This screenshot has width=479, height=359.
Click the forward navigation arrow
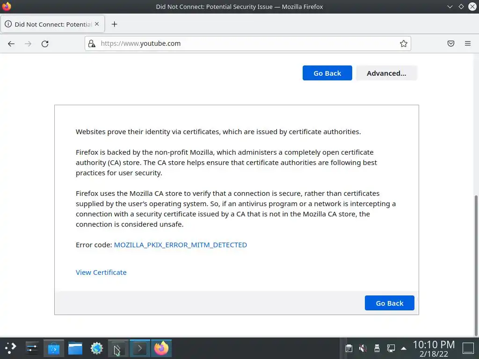28,43
